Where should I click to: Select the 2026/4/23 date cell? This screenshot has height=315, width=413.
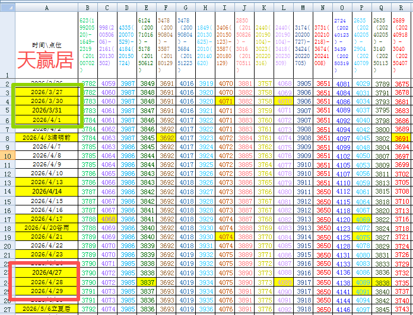(47, 255)
